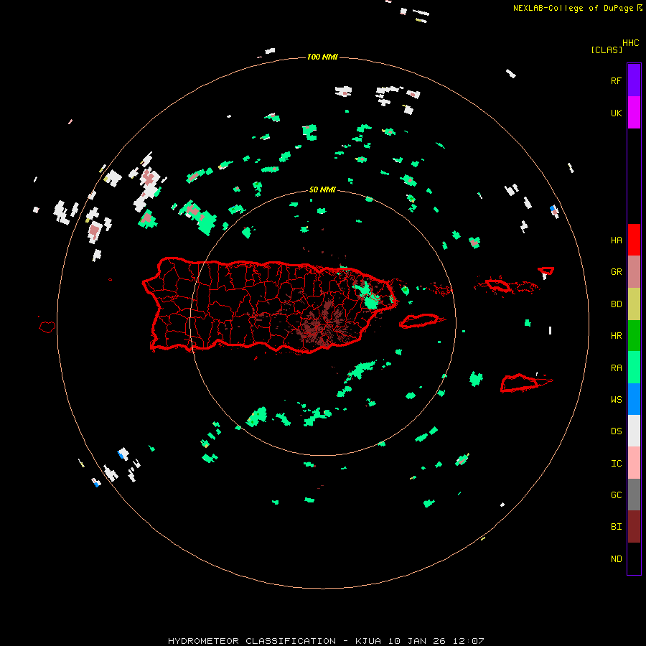Click the KJUA radar site identifier

click(x=368, y=641)
